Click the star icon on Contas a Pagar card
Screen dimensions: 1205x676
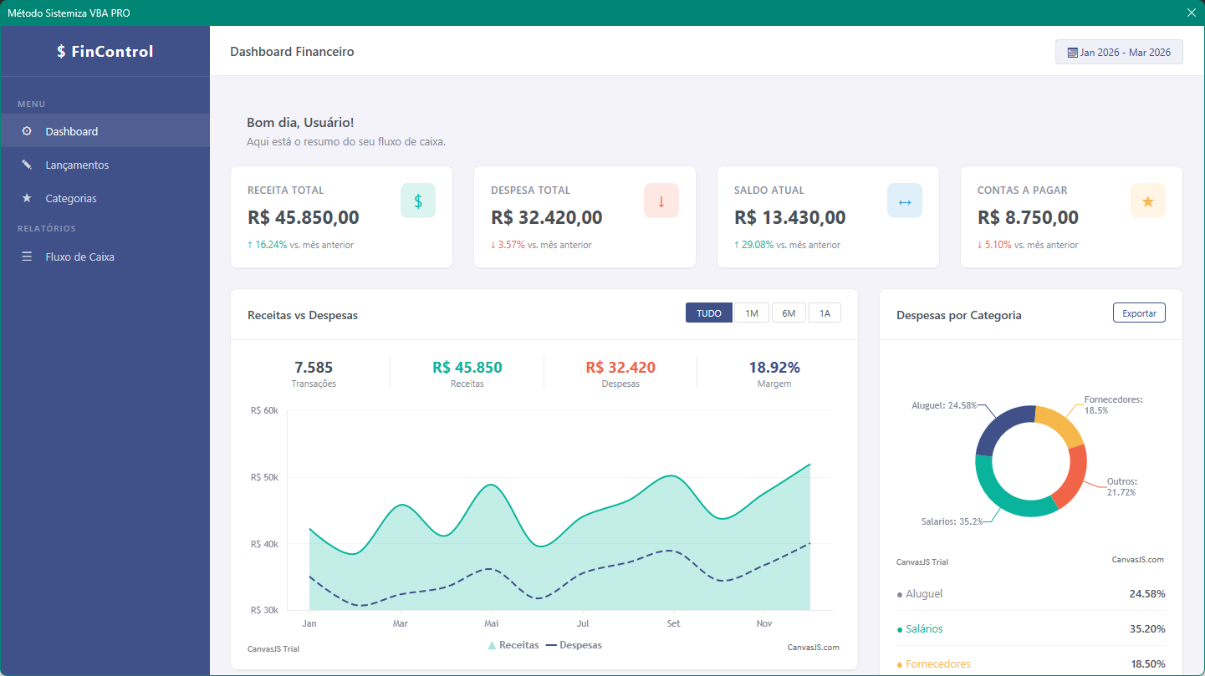1148,201
